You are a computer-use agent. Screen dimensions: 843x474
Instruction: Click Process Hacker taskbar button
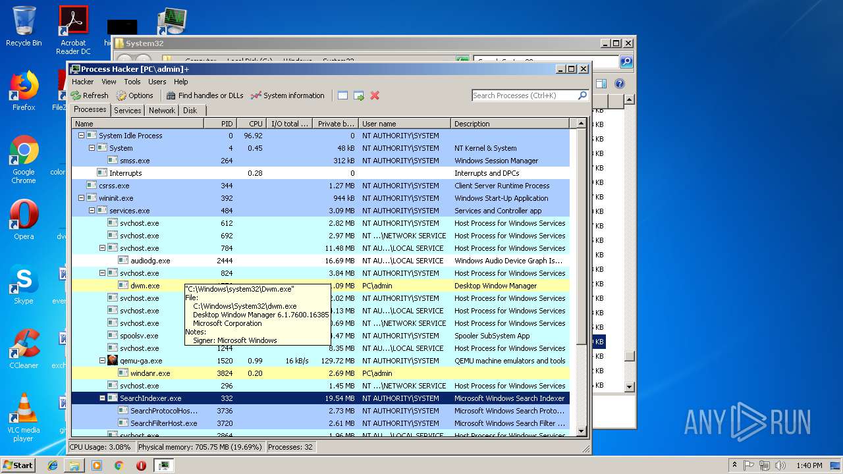pyautogui.click(x=163, y=465)
